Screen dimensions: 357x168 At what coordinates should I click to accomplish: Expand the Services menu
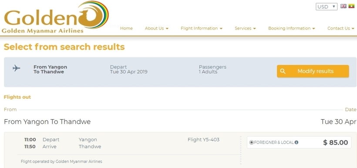pyautogui.click(x=245, y=28)
